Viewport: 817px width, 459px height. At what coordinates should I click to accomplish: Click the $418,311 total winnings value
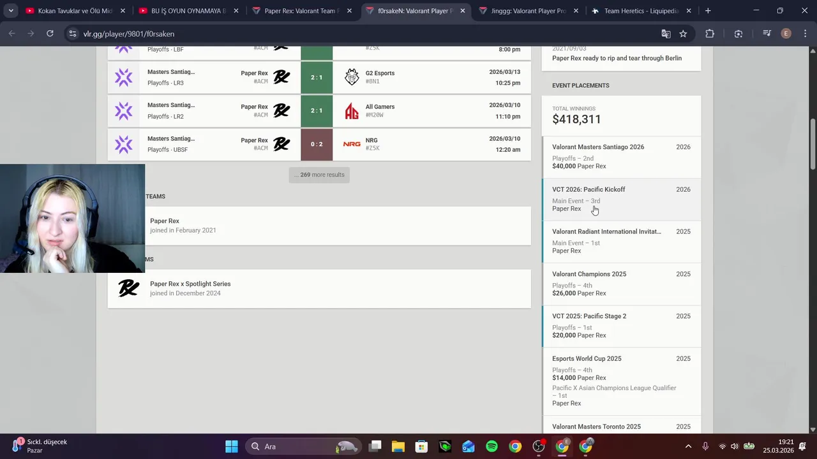[576, 119]
